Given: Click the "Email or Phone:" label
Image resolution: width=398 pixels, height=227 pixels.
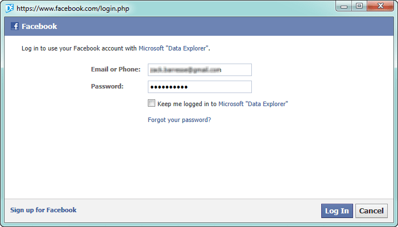Looking at the screenshot, I should pos(116,69).
